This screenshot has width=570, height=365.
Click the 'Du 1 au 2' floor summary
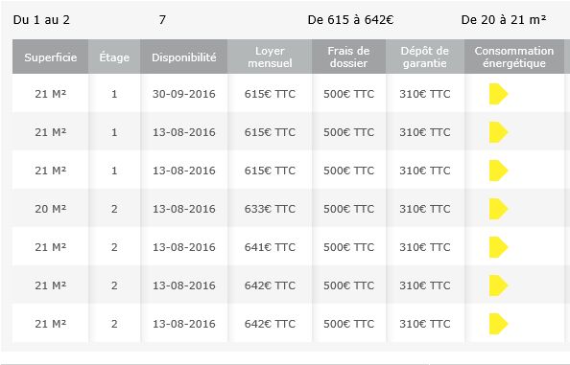click(41, 19)
